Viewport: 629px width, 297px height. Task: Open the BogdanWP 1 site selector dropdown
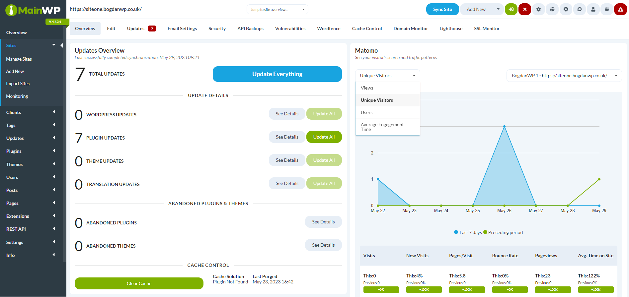point(564,76)
